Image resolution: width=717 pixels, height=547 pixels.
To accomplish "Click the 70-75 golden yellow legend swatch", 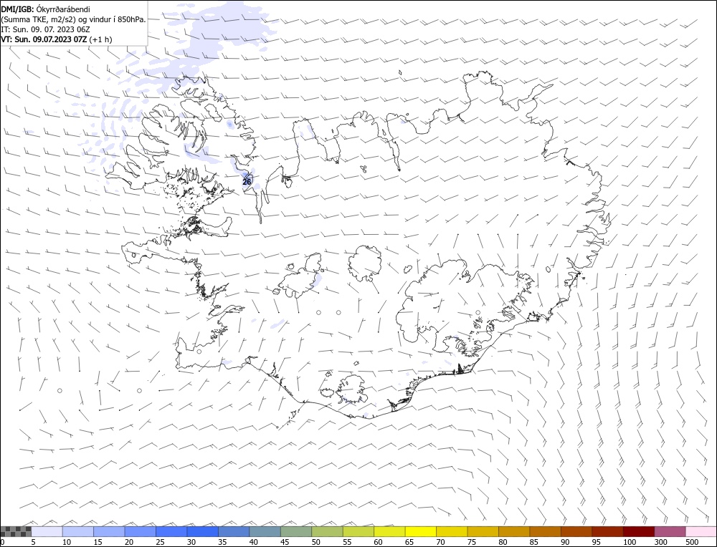I will [452, 531].
